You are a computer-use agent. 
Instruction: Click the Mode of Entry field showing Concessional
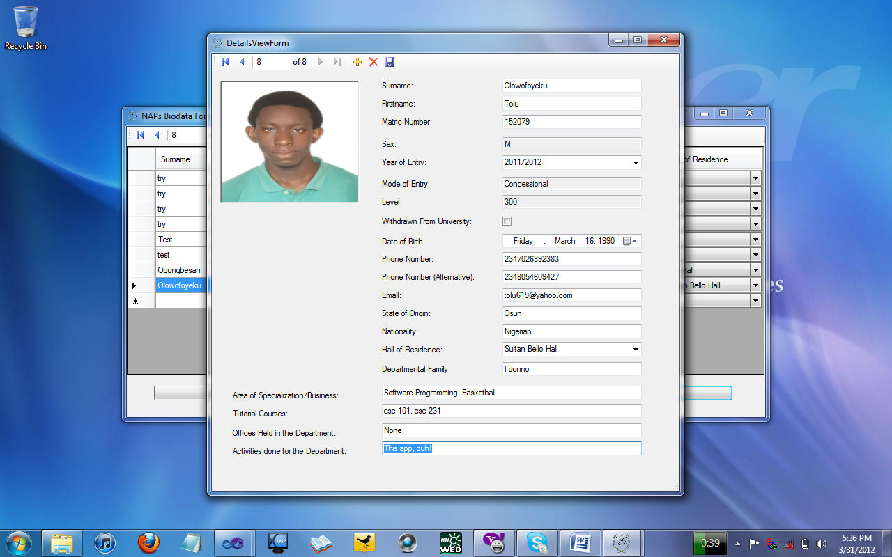[571, 184]
